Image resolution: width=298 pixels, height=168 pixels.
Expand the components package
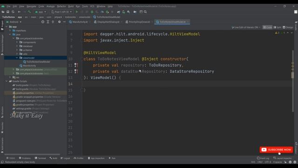(17, 42)
